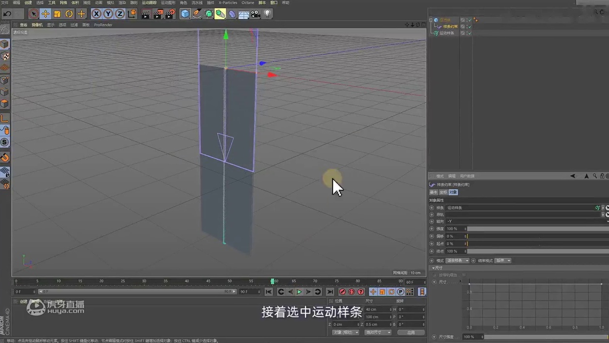Click attribute manager search magnifier
609x343 pixels.
tap(595, 176)
